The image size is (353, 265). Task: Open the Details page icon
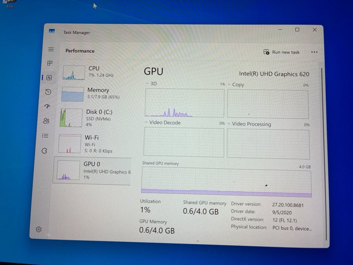coord(45,136)
